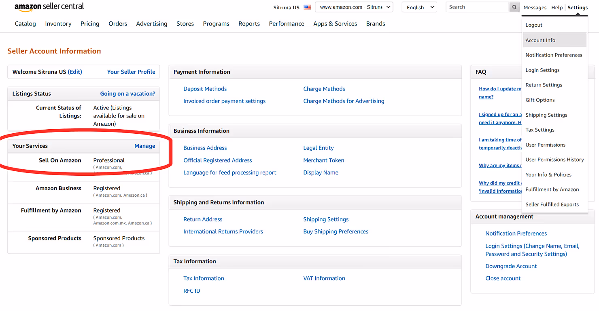Open the Merchant Token link
Screen dimensions: 599x311
(324, 160)
